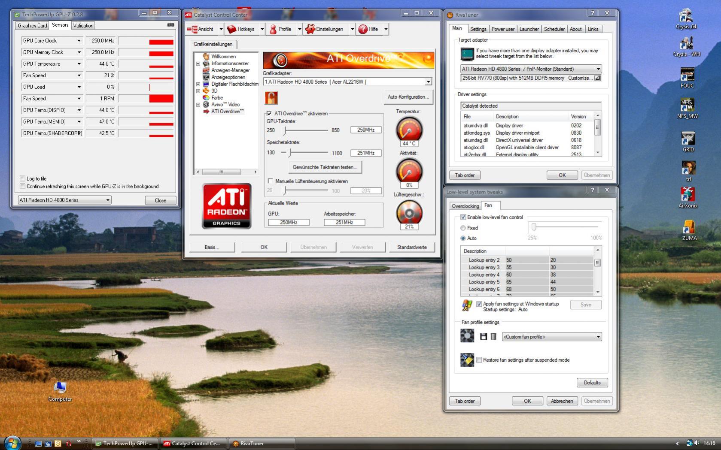Open RivaTuner Settings tab
This screenshot has height=450, width=721.
click(478, 29)
